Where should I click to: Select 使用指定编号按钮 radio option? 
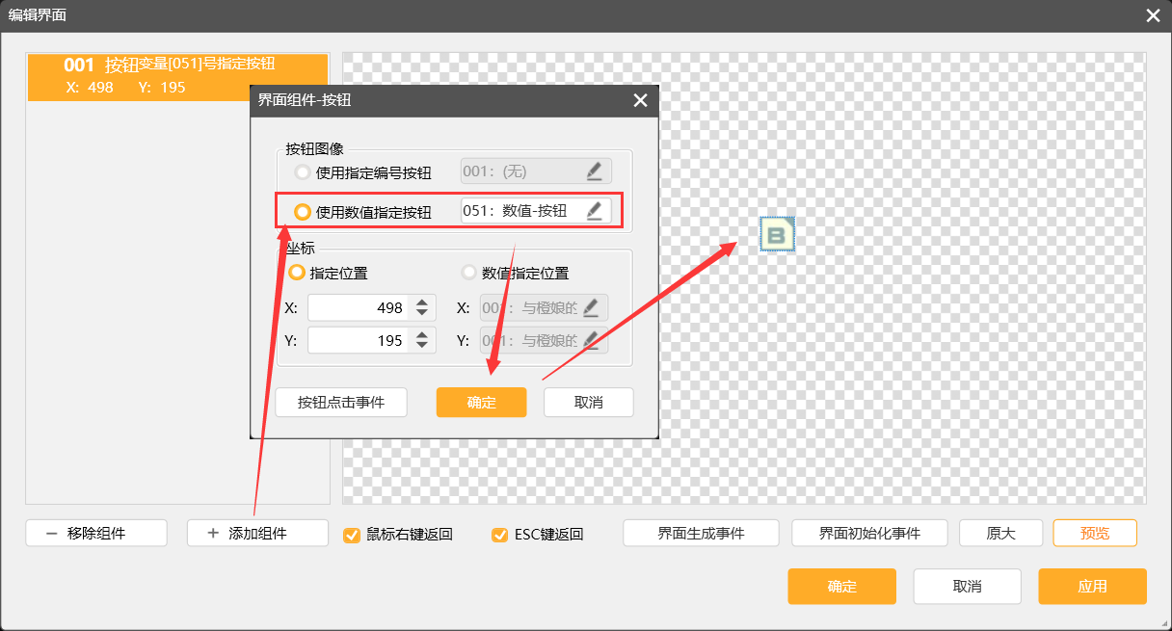tap(303, 172)
